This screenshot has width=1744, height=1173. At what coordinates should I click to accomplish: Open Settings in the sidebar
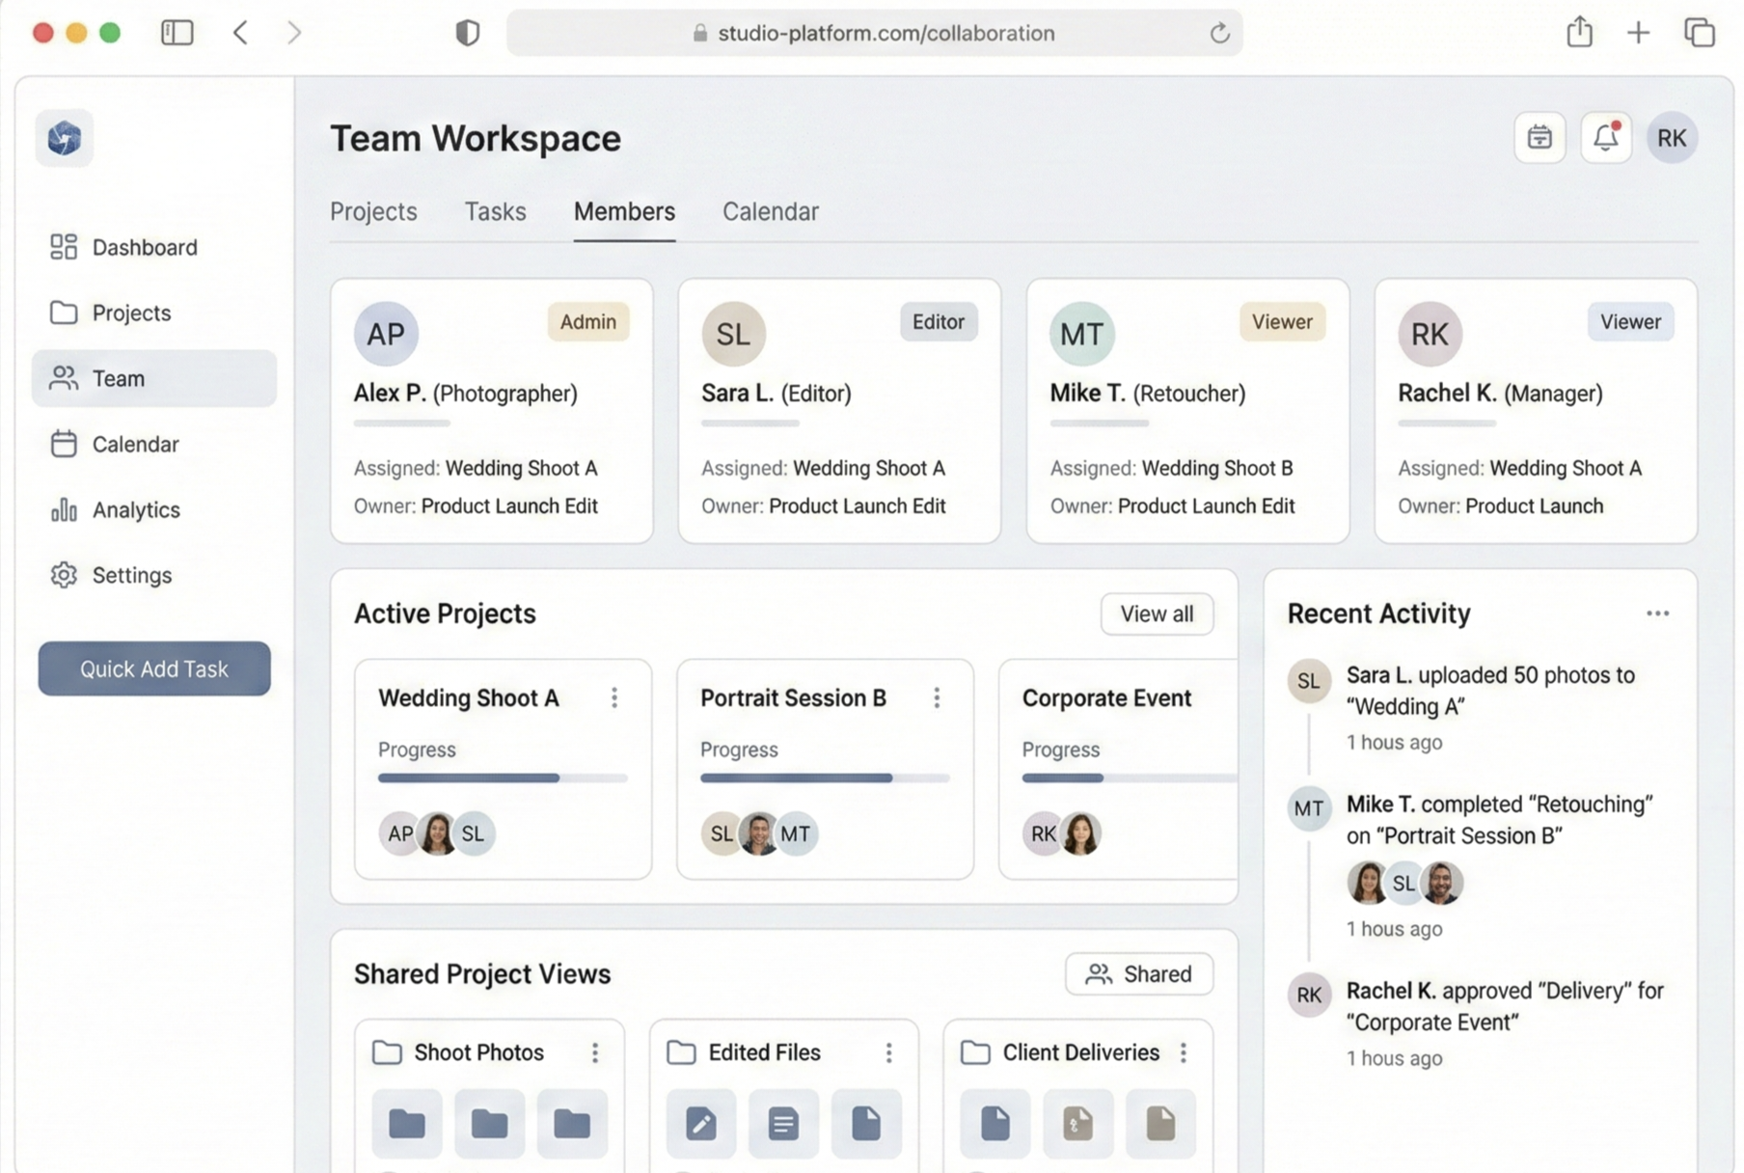click(154, 575)
